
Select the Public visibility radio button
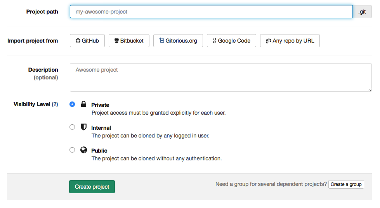72,150
